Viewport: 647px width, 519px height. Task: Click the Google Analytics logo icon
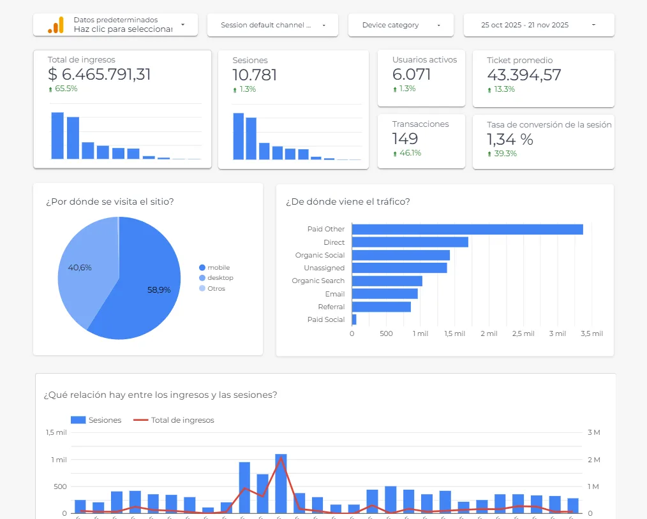[56, 25]
